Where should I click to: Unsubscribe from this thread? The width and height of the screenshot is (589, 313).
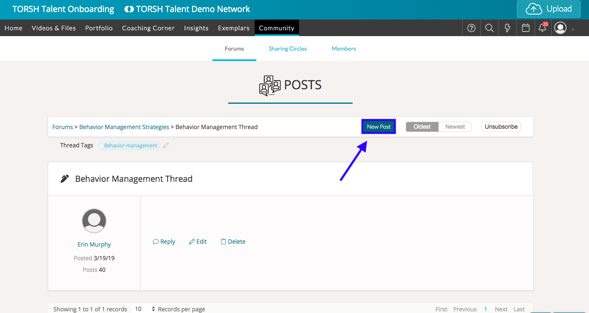pos(501,127)
